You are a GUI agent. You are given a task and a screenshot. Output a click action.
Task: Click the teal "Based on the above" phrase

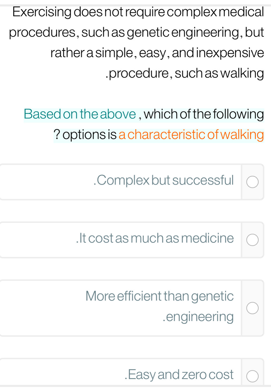click(80, 114)
